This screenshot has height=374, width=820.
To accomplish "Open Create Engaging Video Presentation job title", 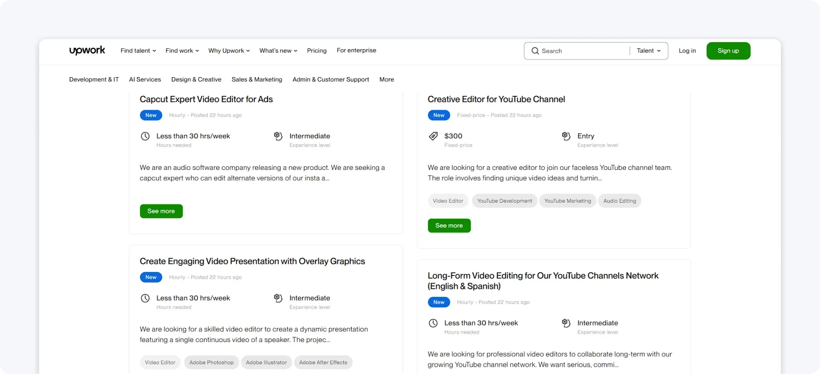I will pos(252,261).
